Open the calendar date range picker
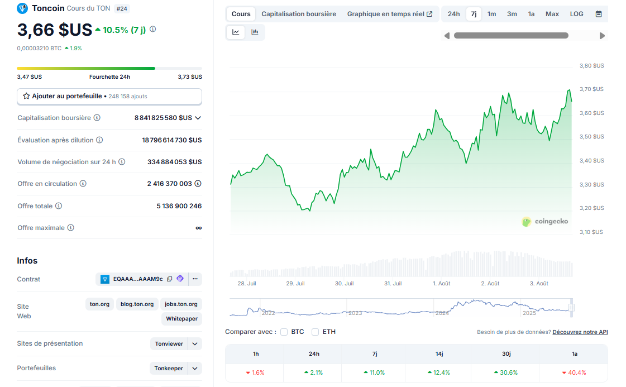This screenshot has width=626, height=387. tap(599, 14)
